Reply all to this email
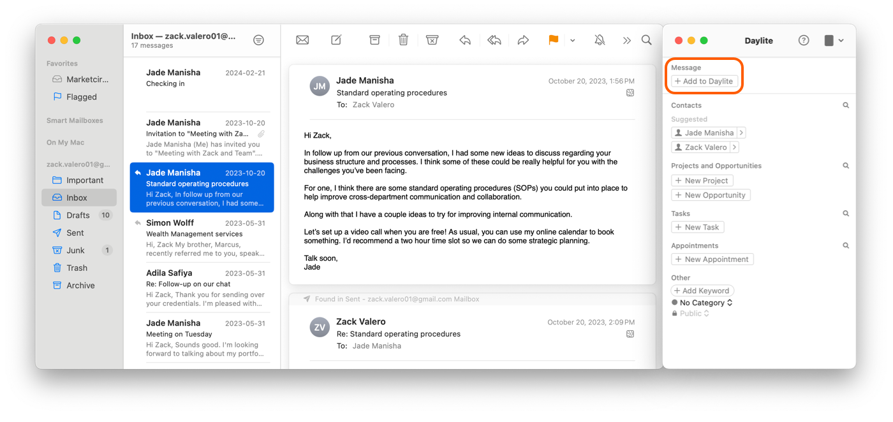This screenshot has height=422, width=893. point(494,40)
